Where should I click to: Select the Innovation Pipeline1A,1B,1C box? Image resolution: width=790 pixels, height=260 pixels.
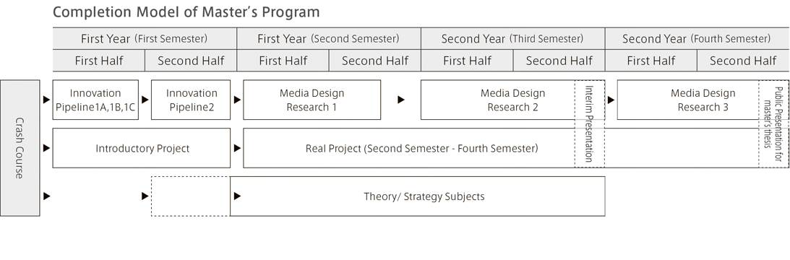(95, 100)
